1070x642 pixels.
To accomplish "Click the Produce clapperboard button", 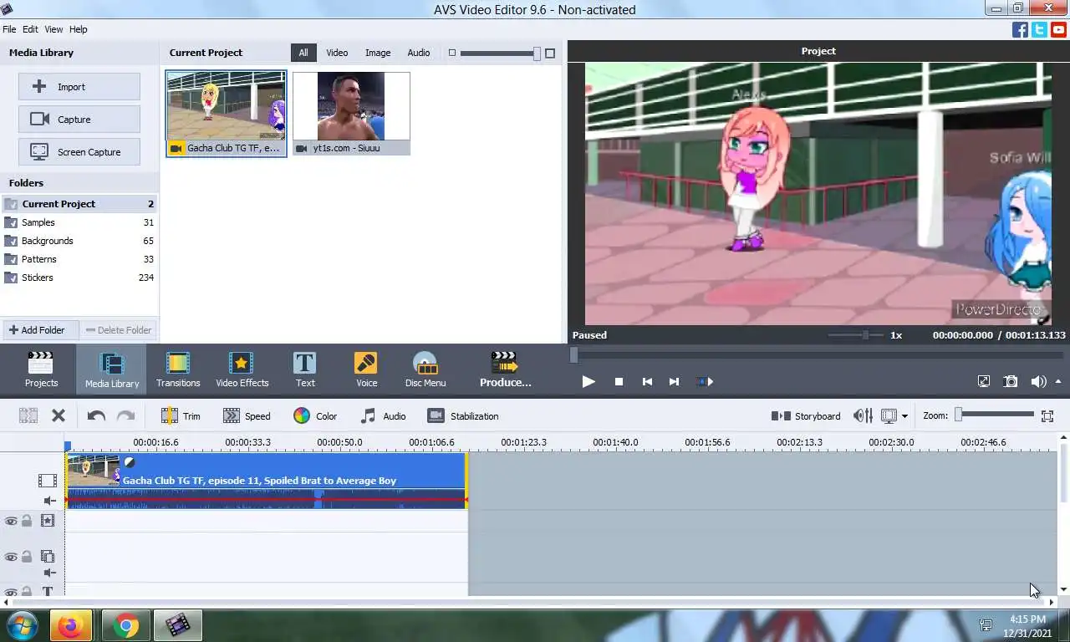I will click(505, 369).
